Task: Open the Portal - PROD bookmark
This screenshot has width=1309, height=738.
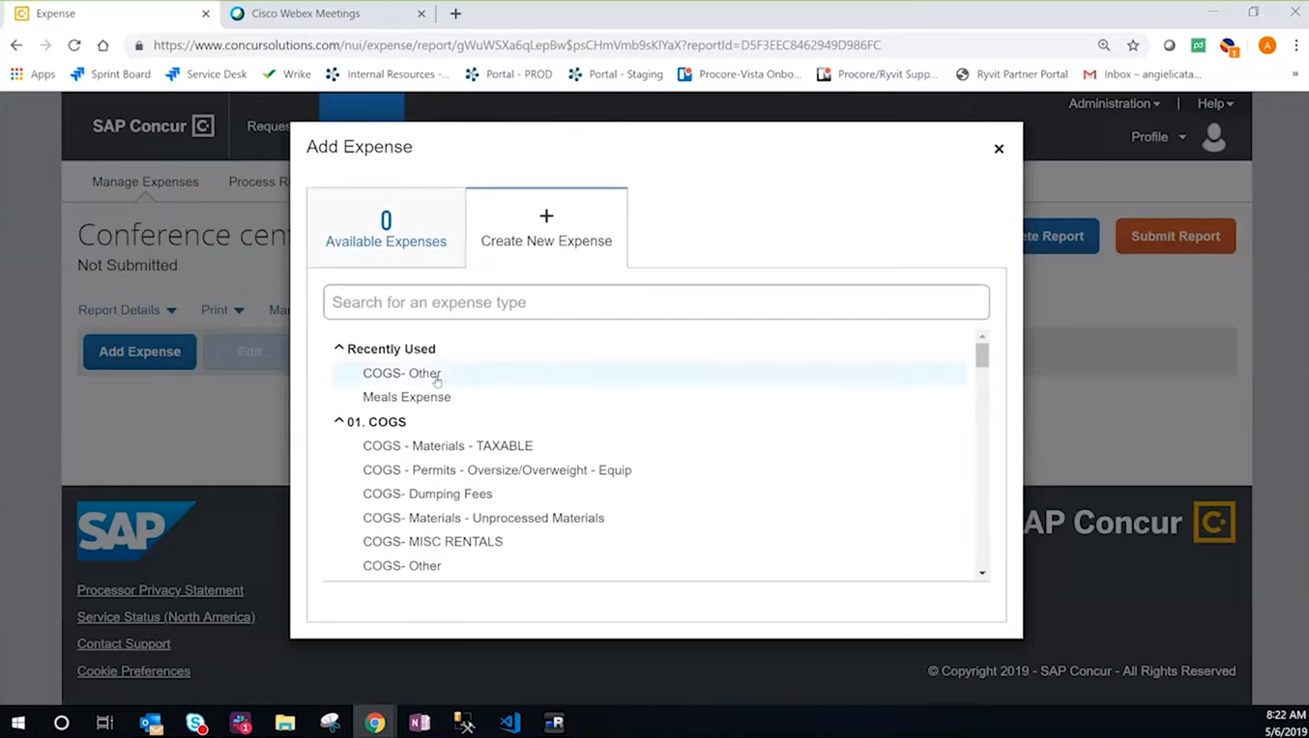Action: tap(509, 74)
